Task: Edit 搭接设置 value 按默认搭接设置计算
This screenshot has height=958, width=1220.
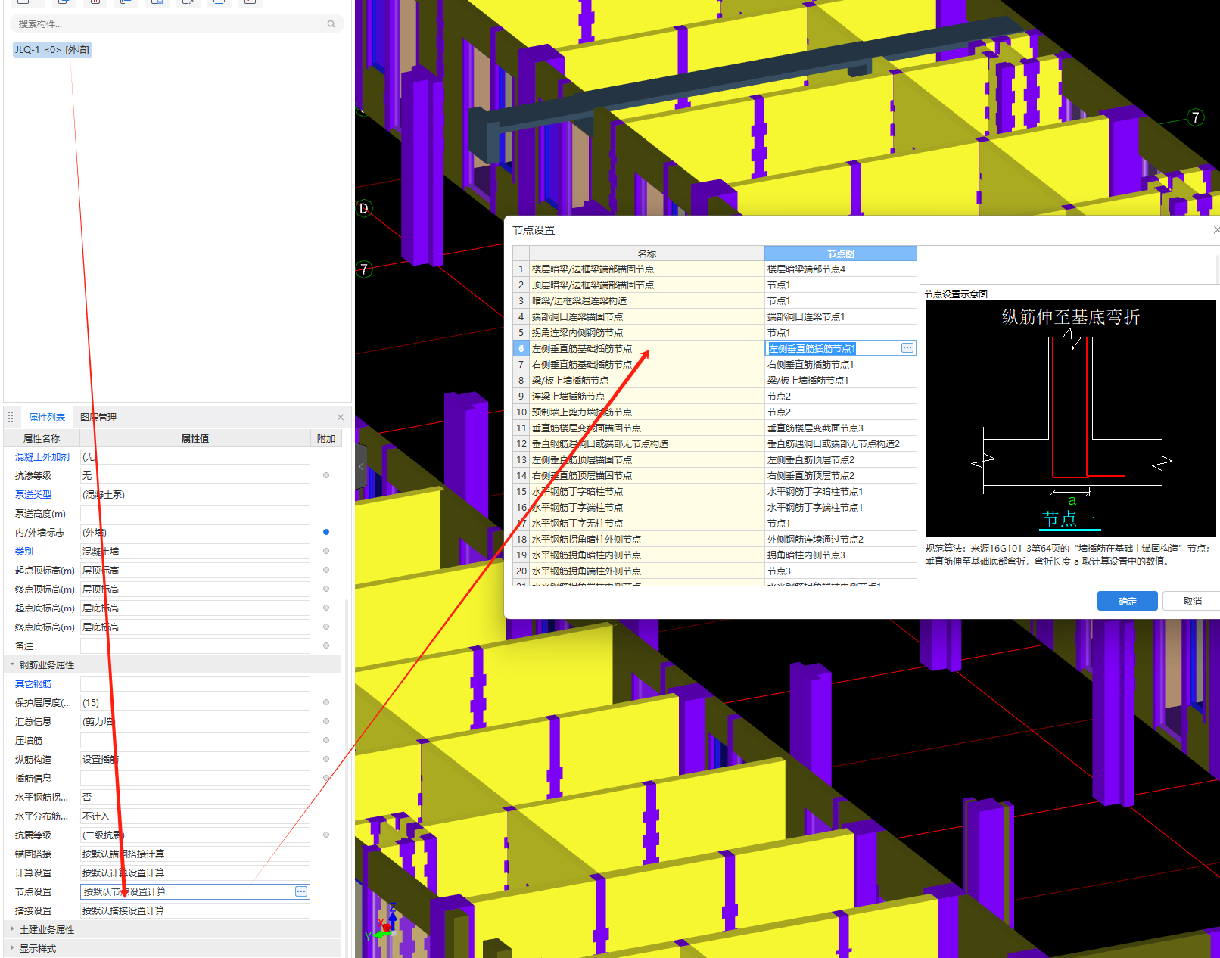Action: pyautogui.click(x=195, y=910)
